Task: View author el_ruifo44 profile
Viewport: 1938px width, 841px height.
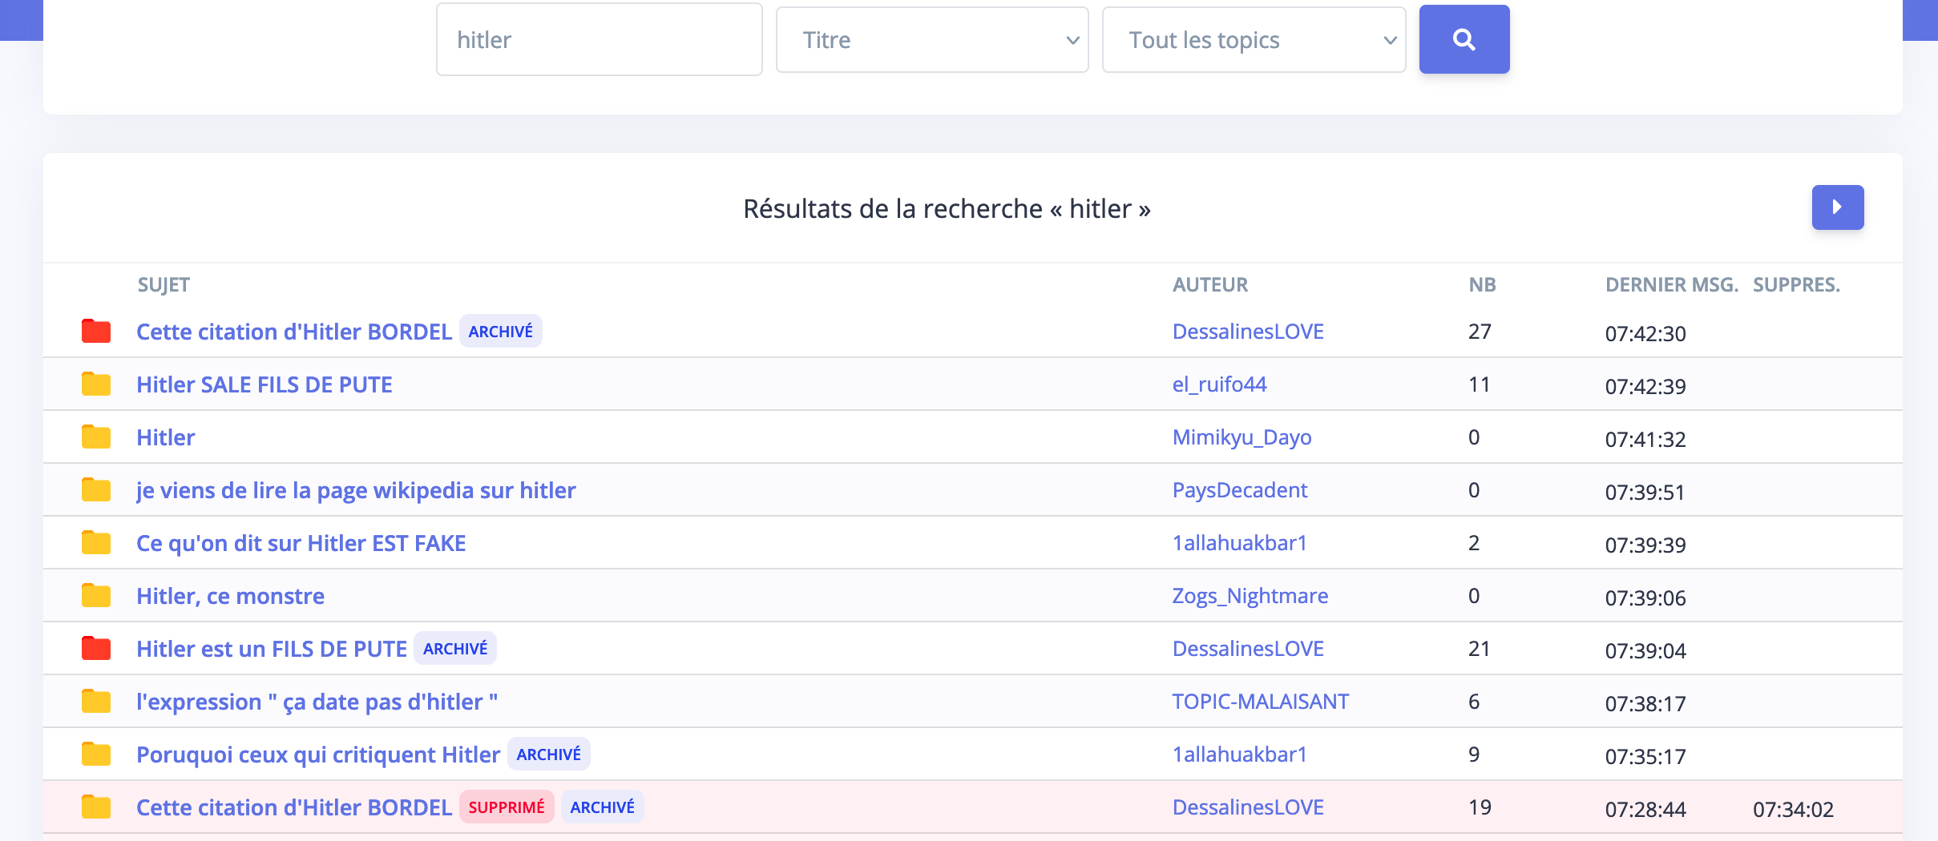Action: point(1219,384)
